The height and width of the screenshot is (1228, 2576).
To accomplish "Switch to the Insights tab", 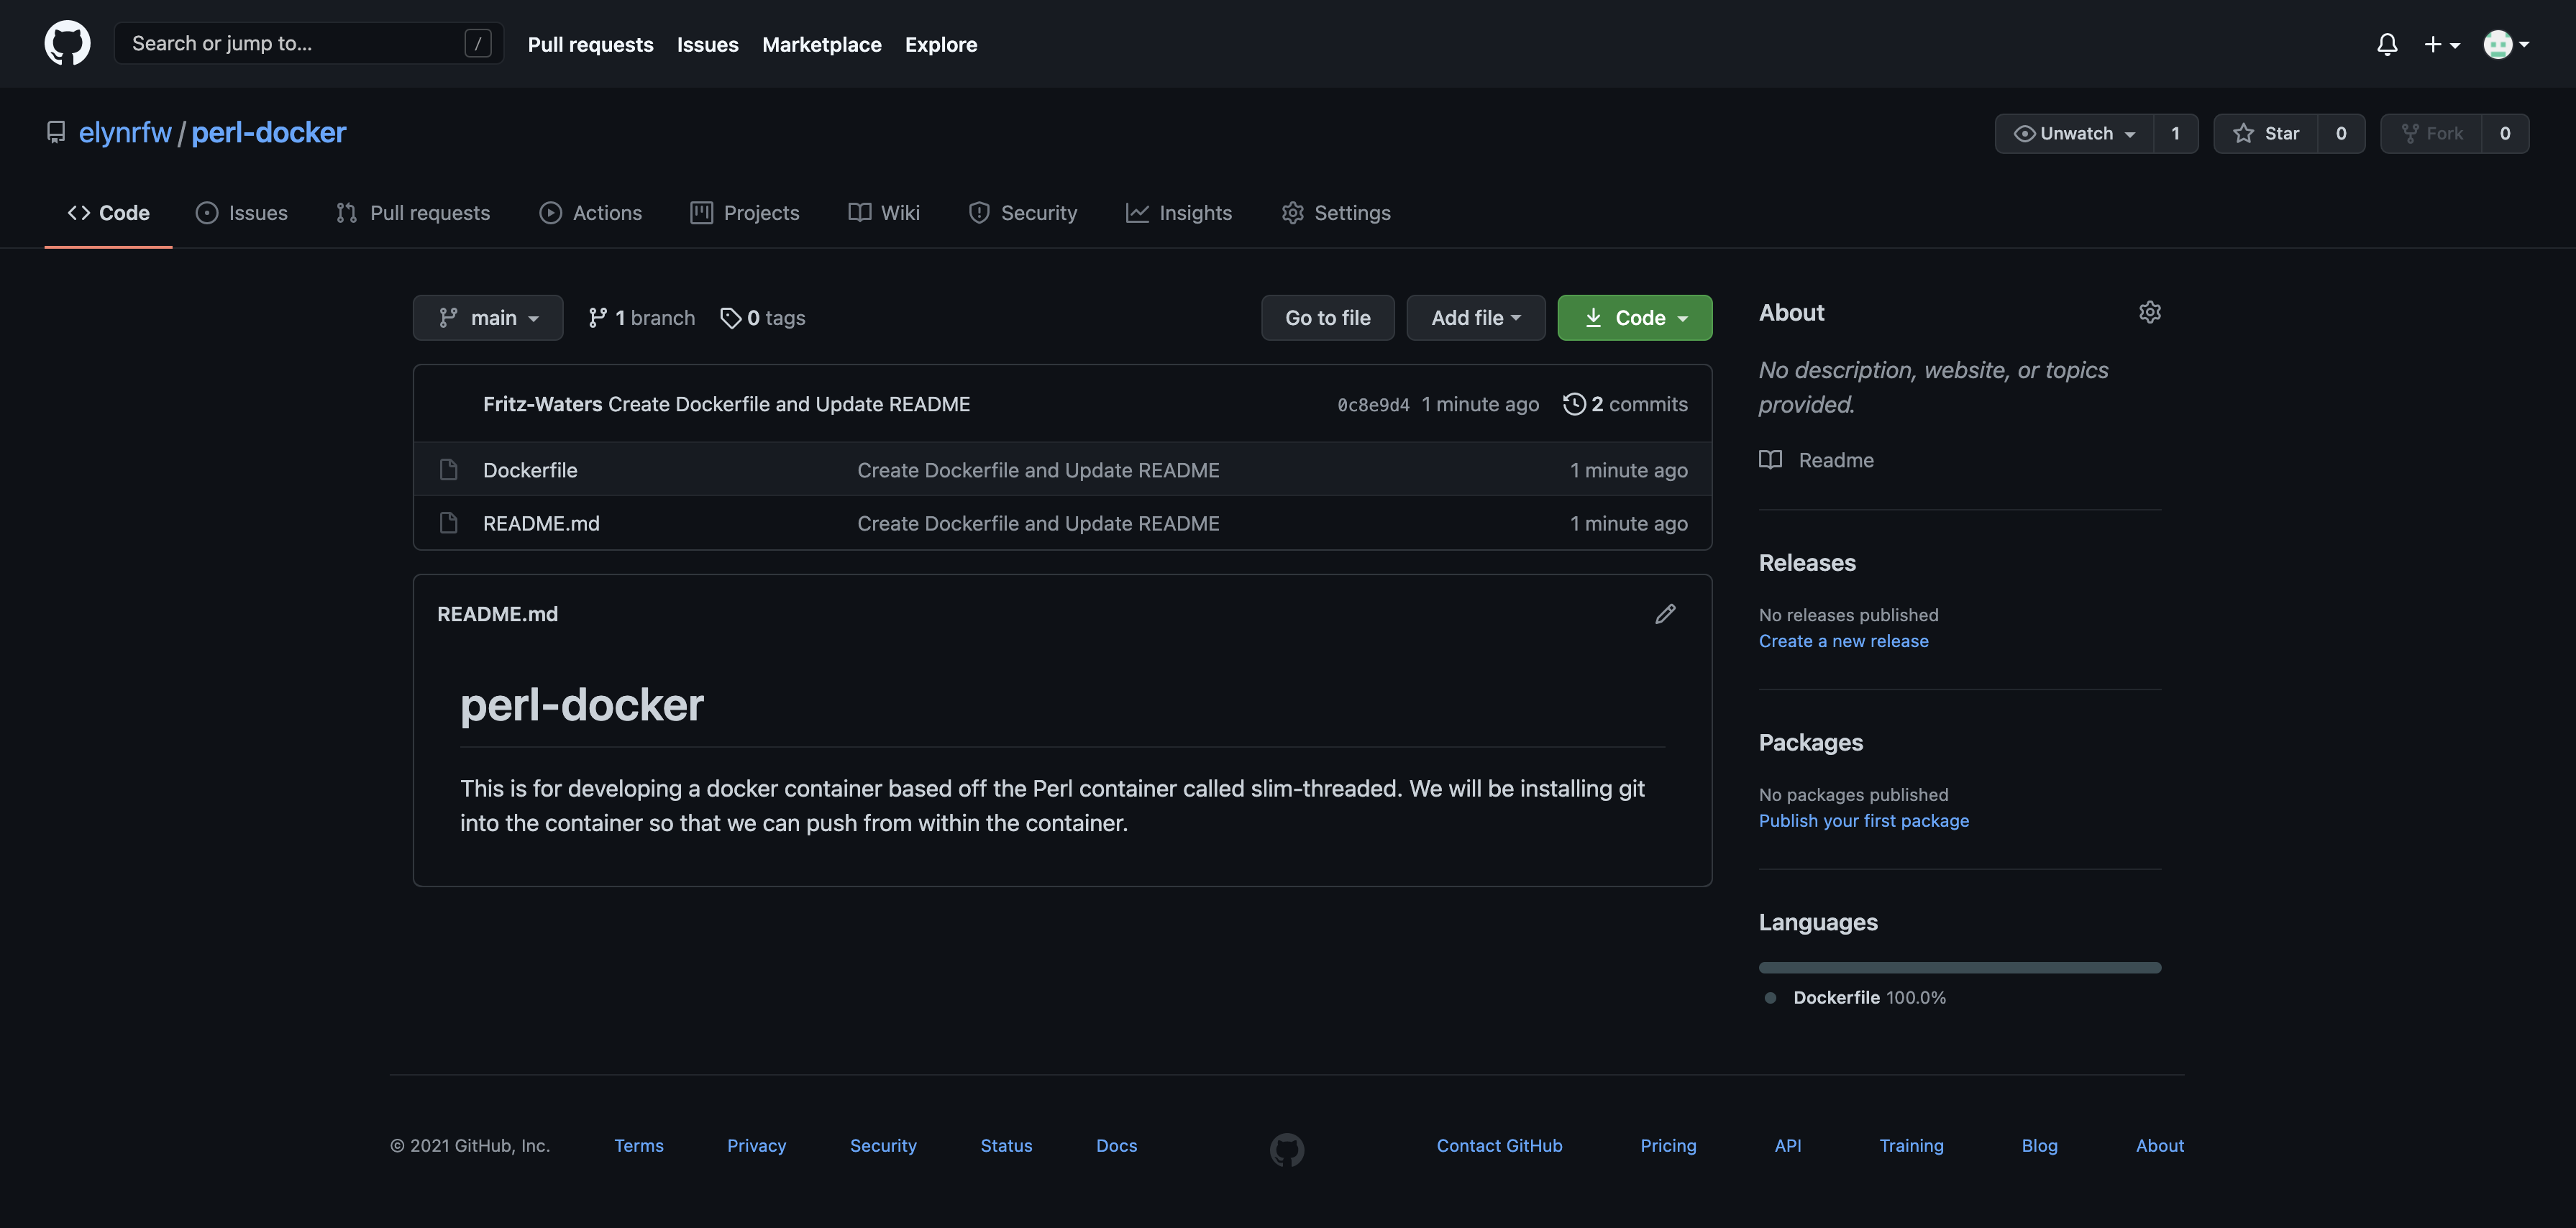I will [x=1178, y=213].
